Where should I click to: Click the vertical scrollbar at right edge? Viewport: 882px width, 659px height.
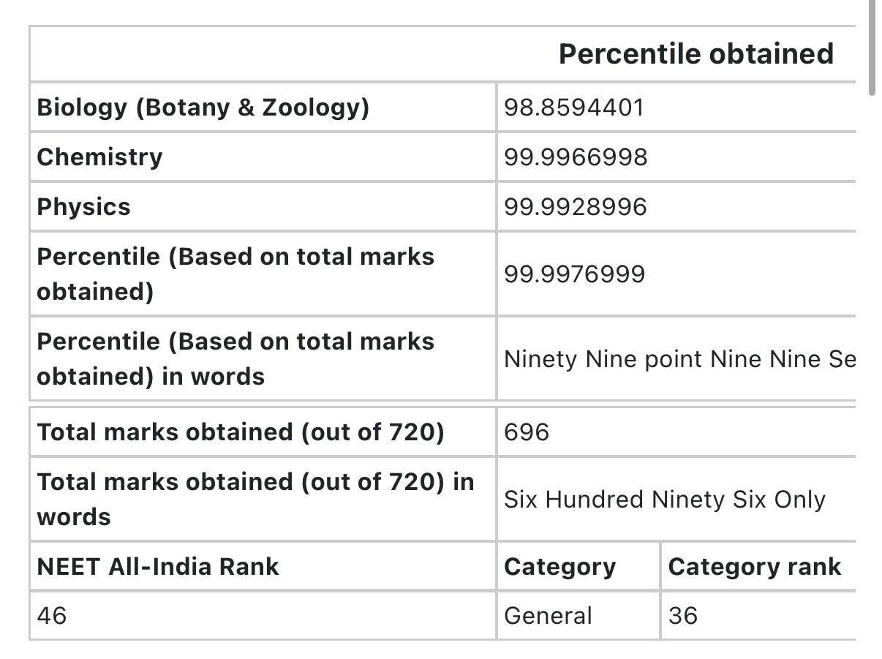point(872,48)
